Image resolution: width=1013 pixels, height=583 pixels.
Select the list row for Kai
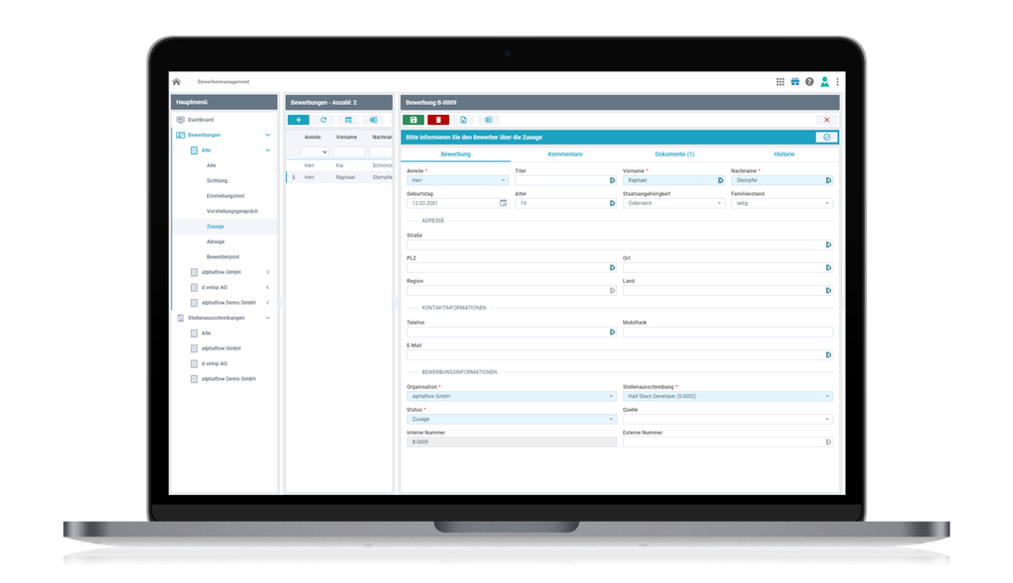coord(339,165)
